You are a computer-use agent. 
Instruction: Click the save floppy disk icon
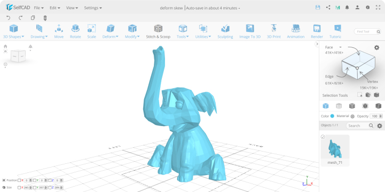[318, 7]
